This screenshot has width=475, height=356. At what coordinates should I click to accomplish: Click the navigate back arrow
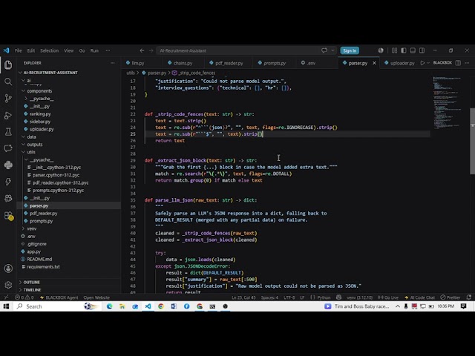click(142, 50)
